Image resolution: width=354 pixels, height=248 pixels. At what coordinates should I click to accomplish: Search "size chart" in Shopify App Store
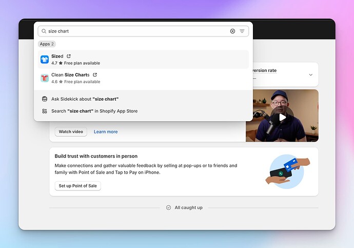(143, 111)
